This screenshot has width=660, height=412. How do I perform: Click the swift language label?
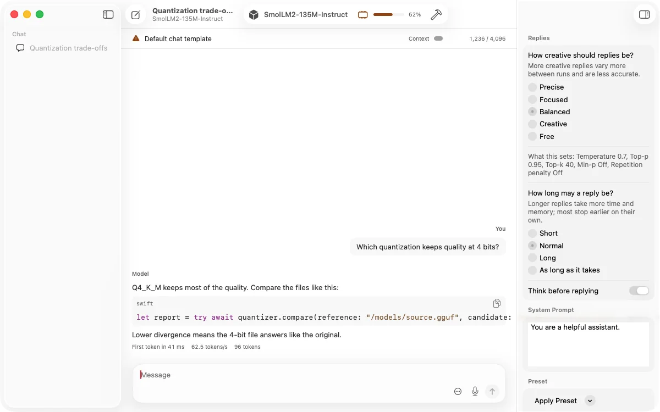(x=145, y=303)
